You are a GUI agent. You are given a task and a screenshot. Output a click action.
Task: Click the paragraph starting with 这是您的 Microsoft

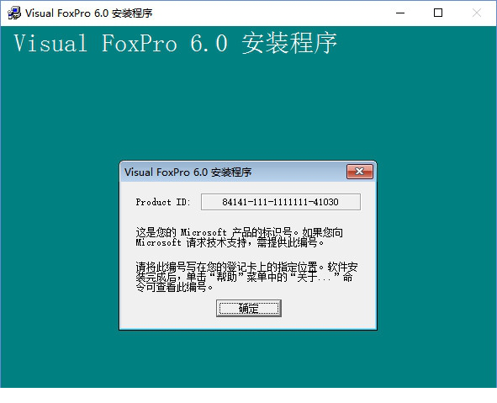pyautogui.click(x=240, y=237)
